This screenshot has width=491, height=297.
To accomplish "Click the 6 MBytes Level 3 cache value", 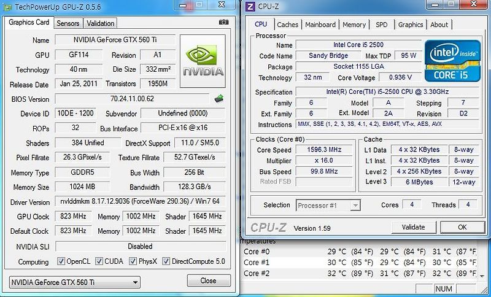I will tap(419, 182).
